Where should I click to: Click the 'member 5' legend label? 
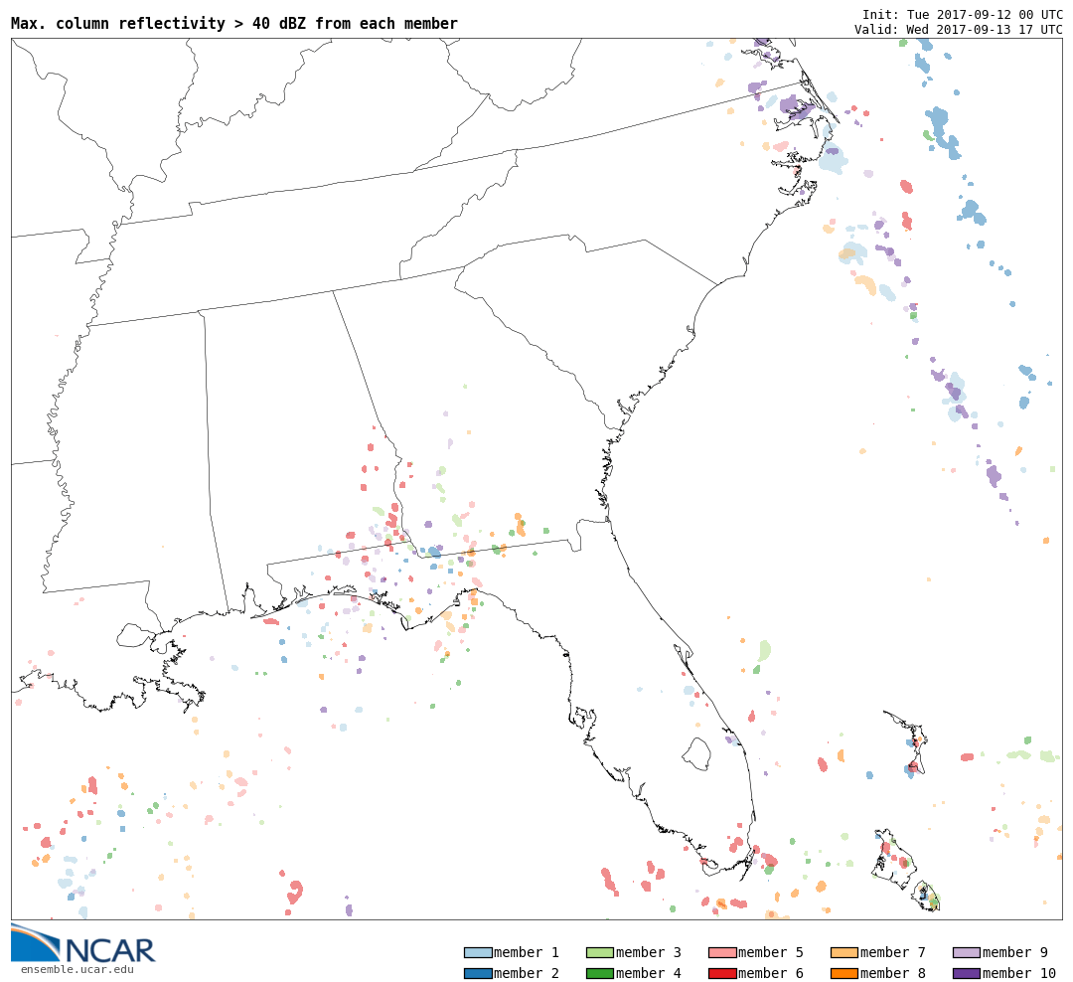[771, 952]
